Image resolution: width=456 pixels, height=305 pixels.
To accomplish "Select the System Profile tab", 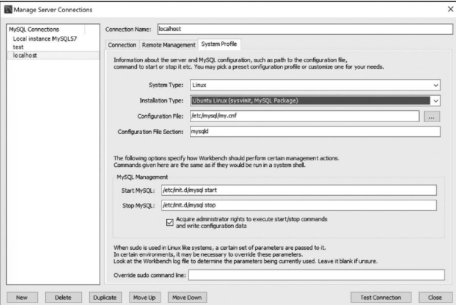I will click(219, 44).
